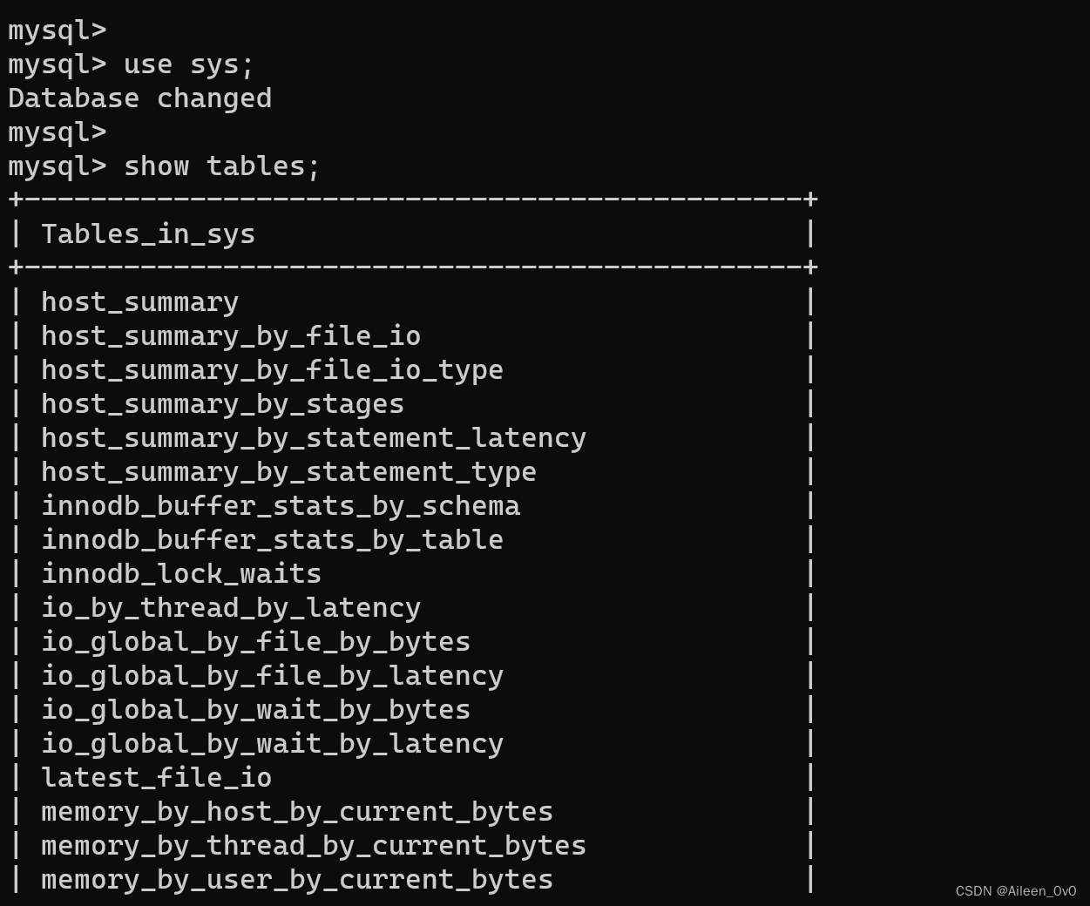Select io_global_by_wait_by_latency in the list
Screen dimensions: 1090x906
pos(272,744)
